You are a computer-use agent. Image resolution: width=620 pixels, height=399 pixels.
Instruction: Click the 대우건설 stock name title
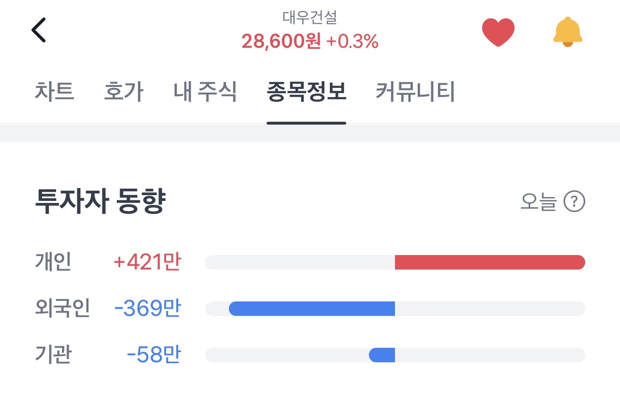310,17
